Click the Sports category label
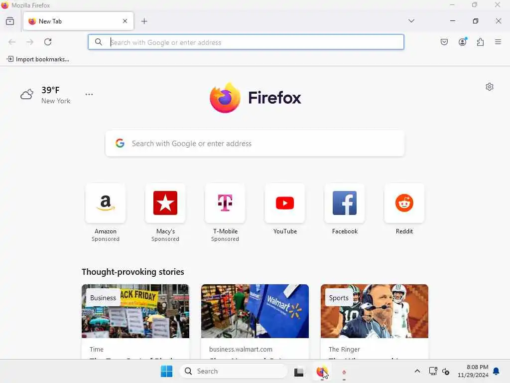 pos(339,298)
